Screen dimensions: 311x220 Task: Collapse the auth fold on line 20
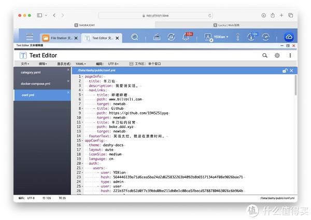[82, 164]
